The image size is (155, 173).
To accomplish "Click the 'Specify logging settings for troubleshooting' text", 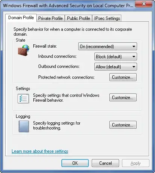I will pos(57,125).
